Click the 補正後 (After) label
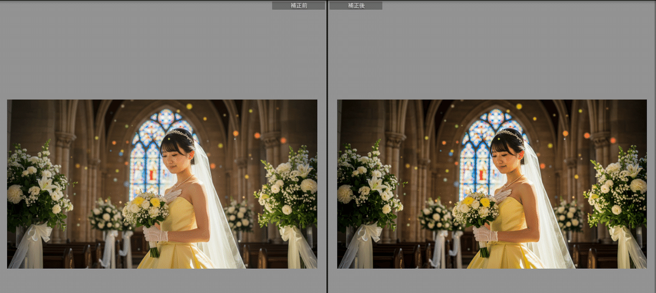Screen dimensions: 656x293 click(x=356, y=5)
